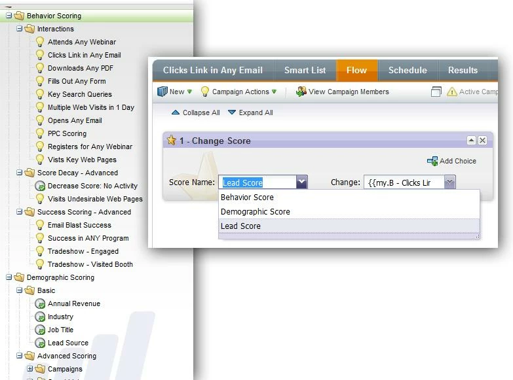Click lightbulb icon beside Tradeshow - Visited Booth
513x380 pixels.
coord(40,264)
